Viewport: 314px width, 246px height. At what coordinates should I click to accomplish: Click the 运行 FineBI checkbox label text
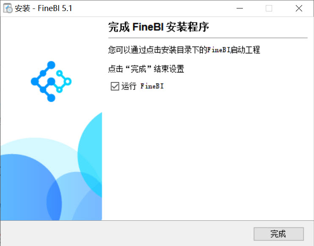click(142, 86)
